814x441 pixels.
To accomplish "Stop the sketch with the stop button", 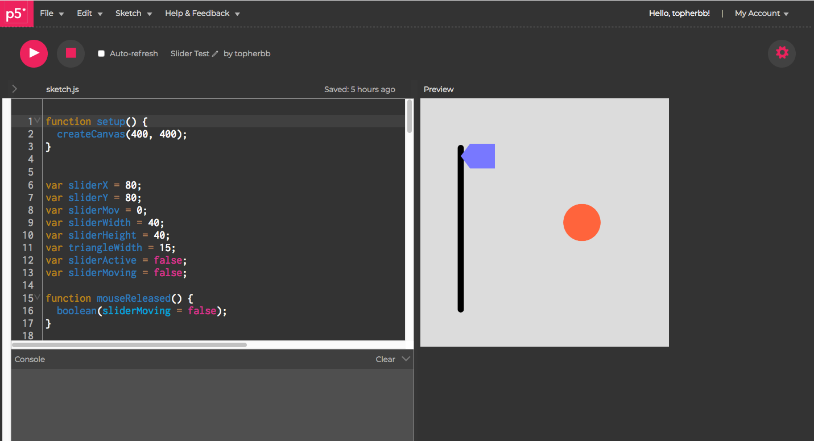I will tap(71, 53).
